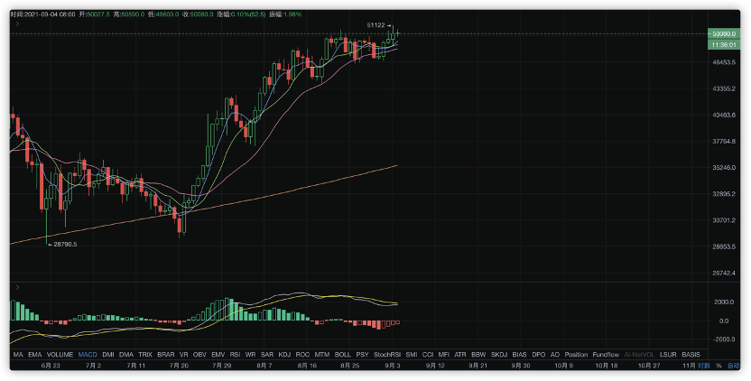Click the 28790.5 low price marker
The width and height of the screenshot is (751, 381).
61,244
